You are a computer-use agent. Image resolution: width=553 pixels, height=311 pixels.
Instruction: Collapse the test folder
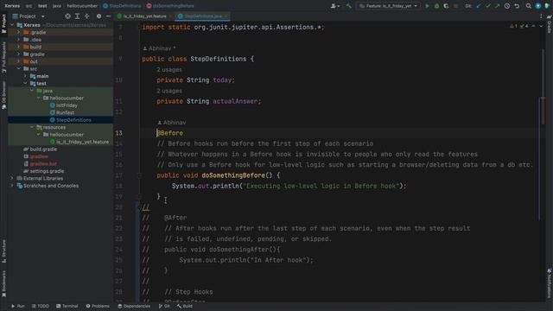[25, 83]
